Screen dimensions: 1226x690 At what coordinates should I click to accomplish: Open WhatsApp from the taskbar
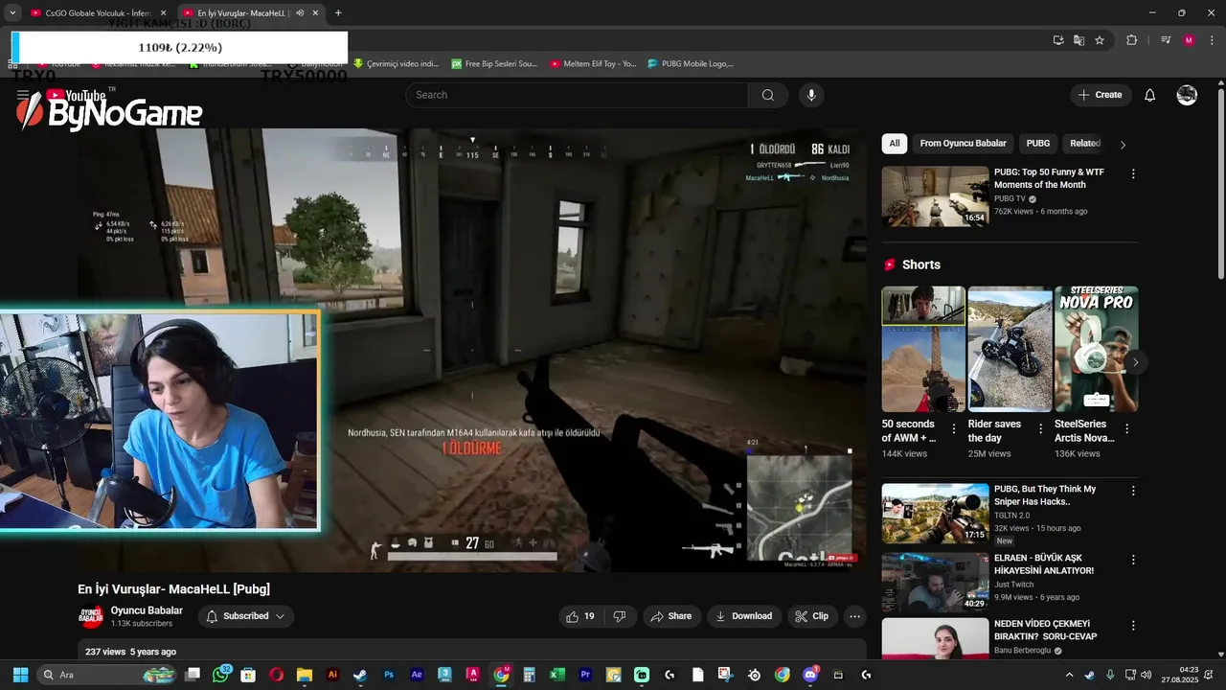pos(221,675)
